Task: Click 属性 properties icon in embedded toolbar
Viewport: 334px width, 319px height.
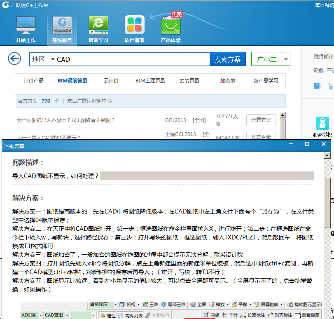Action: [103, 315]
